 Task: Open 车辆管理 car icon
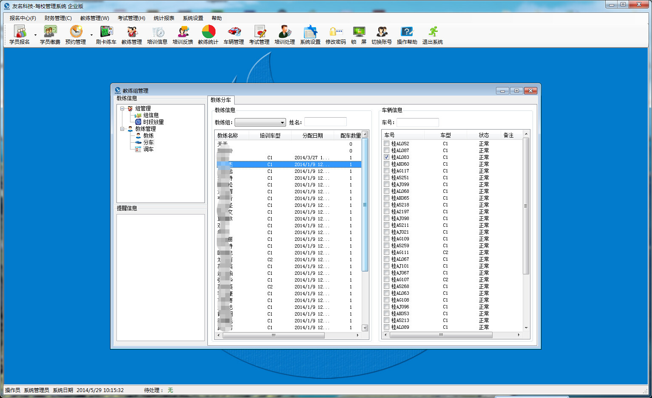[x=234, y=35]
